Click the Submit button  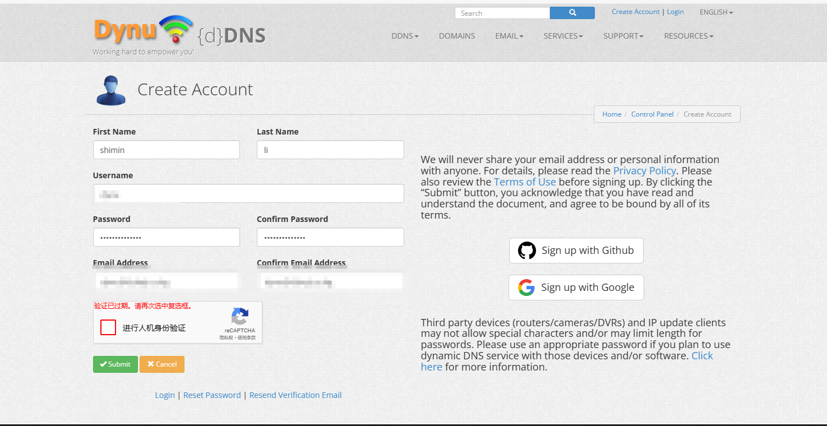[x=115, y=364]
